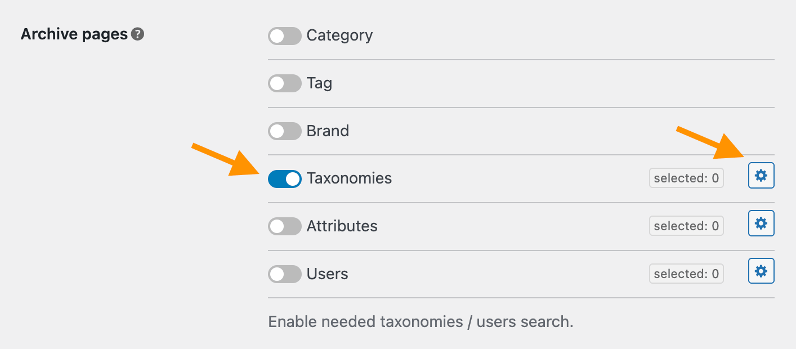The image size is (796, 349).
Task: Open the Attributes settings gear
Action: 761,224
